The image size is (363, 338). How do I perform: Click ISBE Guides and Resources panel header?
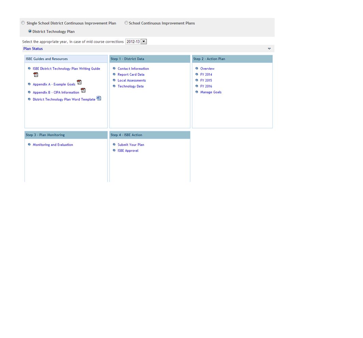point(66,59)
